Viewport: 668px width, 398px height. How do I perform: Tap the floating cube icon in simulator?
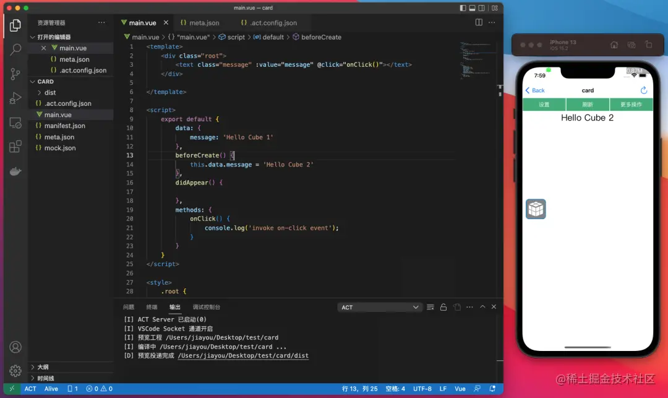tap(536, 209)
